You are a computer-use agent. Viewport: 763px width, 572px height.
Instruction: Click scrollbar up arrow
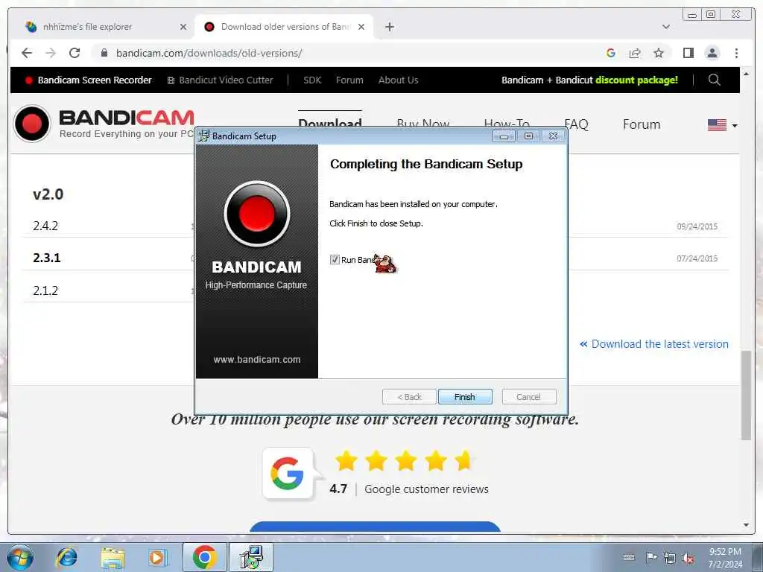[747, 74]
